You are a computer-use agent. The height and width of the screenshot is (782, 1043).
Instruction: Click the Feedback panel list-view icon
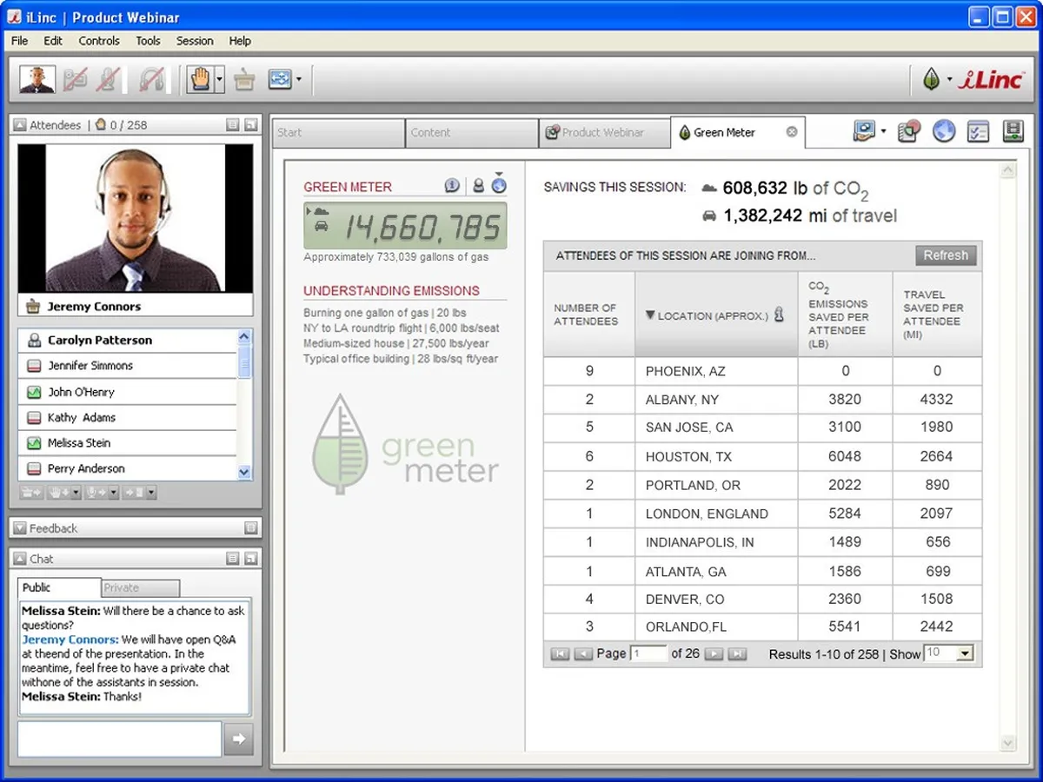(x=250, y=528)
